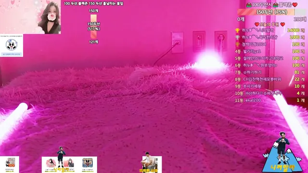The width and height of the screenshot is (308, 173).
Task: Click the '4 개' amount in 10등 row
Action: [x=301, y=93]
